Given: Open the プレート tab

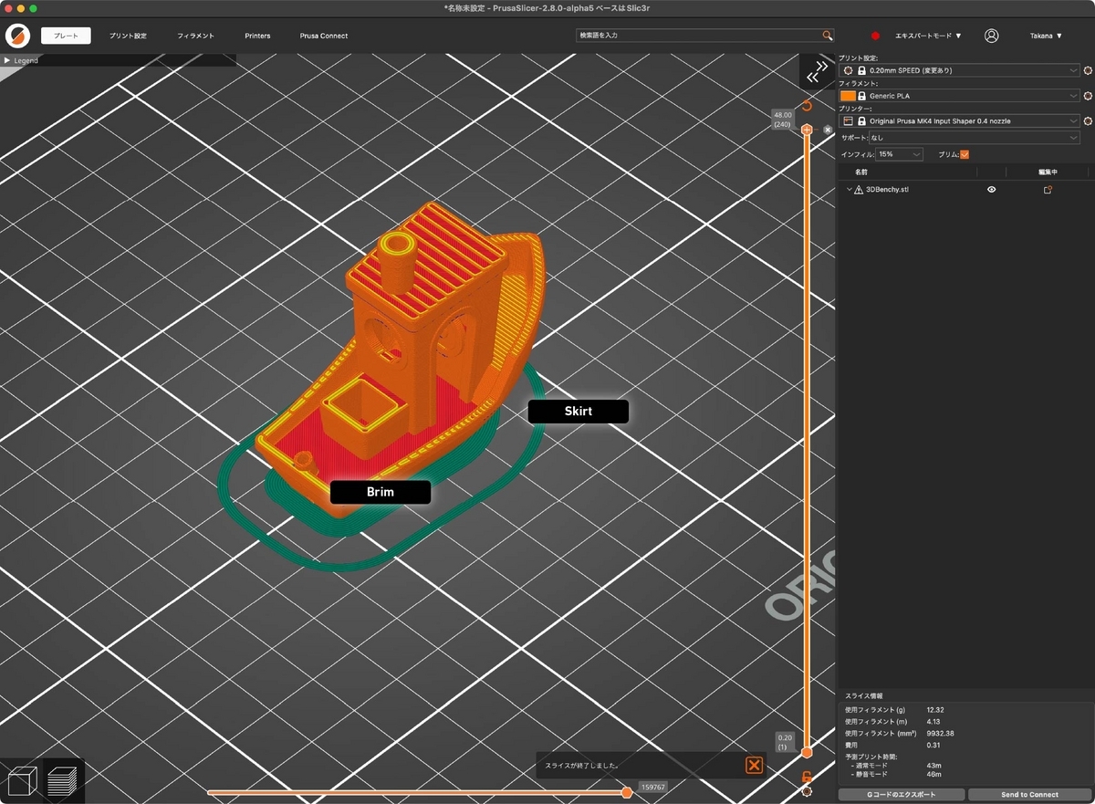Looking at the screenshot, I should coord(66,36).
